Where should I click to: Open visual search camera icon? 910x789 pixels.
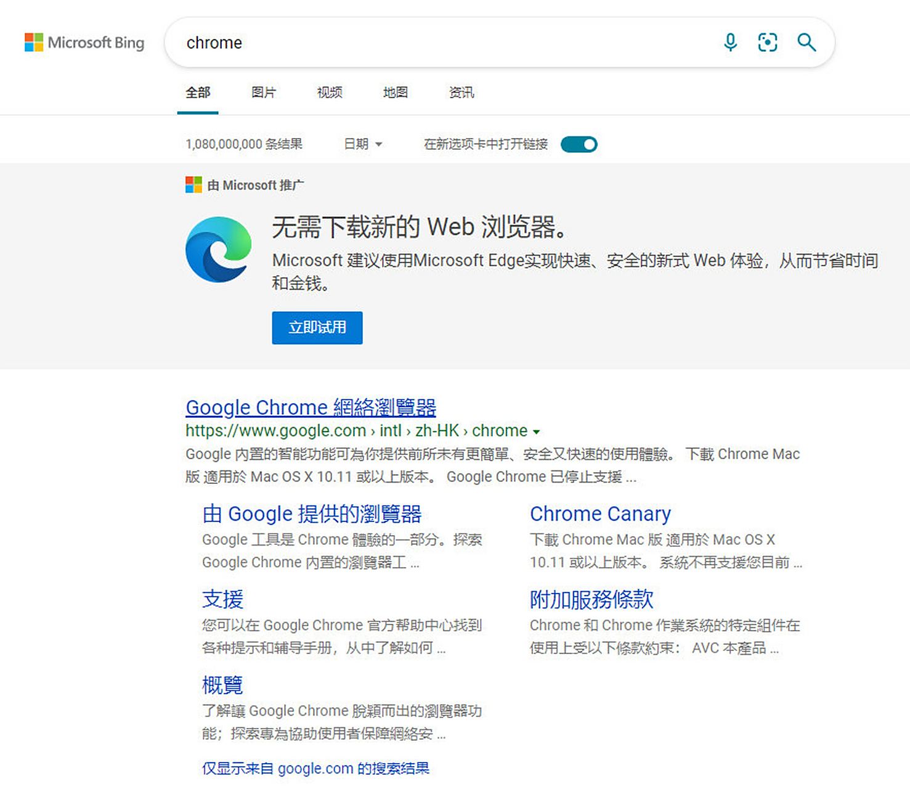767,42
